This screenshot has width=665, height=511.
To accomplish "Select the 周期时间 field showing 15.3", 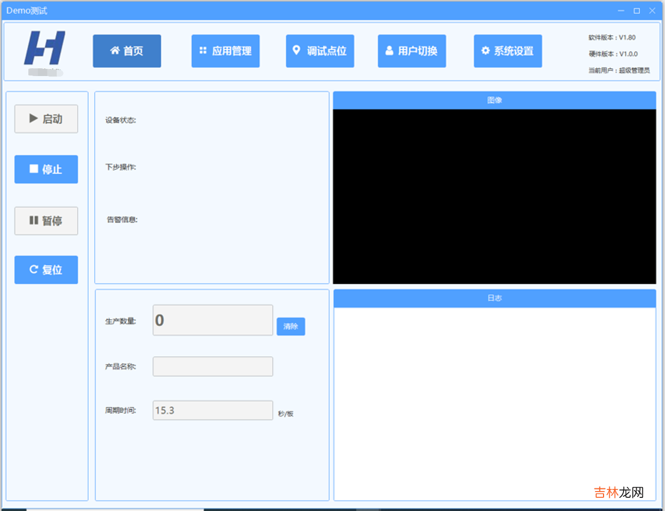I will pyautogui.click(x=213, y=410).
